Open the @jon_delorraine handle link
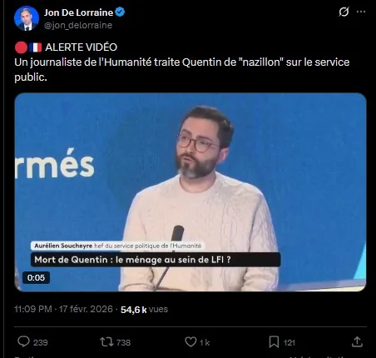 78,25
